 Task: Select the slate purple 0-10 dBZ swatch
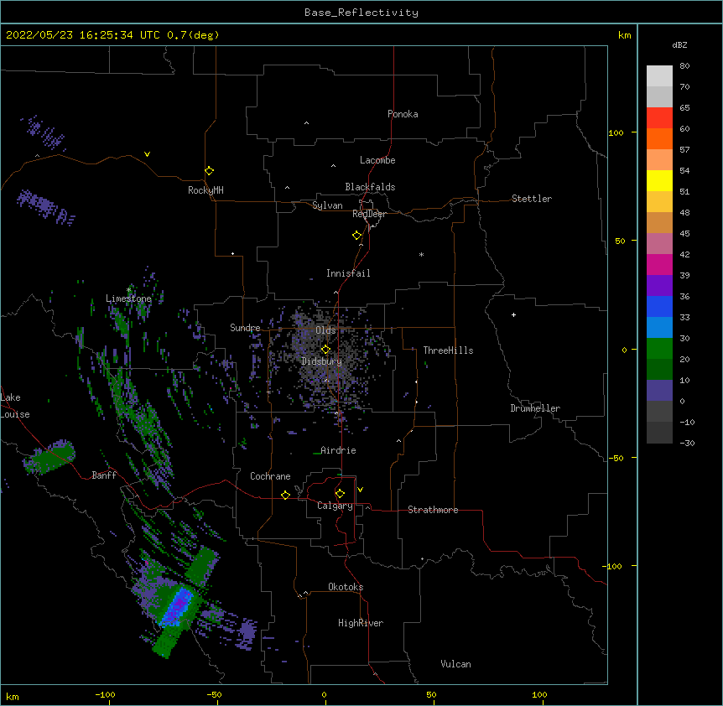659,391
